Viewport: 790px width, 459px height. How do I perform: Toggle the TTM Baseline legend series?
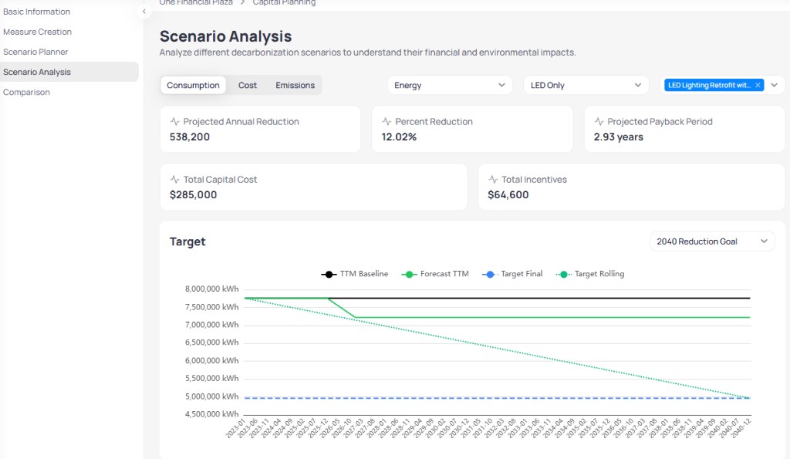[355, 274]
